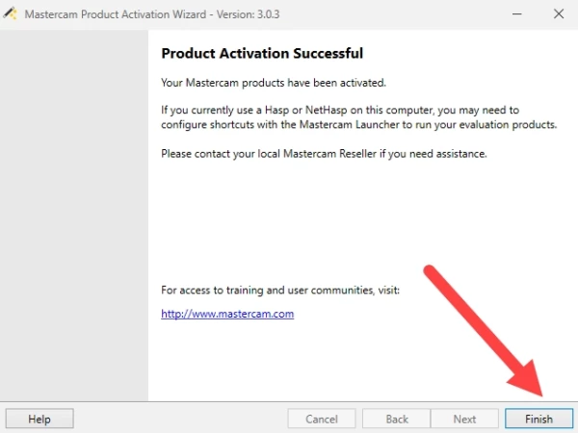Minimize the Activation Wizard window

pos(469,14)
